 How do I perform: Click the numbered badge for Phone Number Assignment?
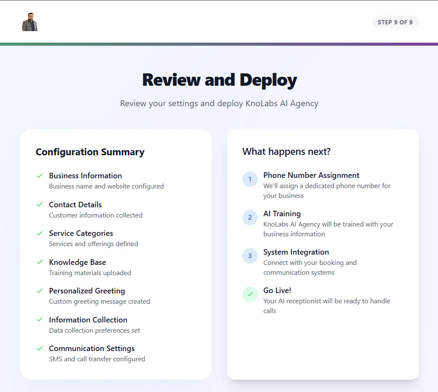tap(250, 179)
